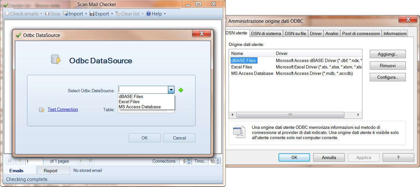Go to first page navigation icon

click(10, 161)
